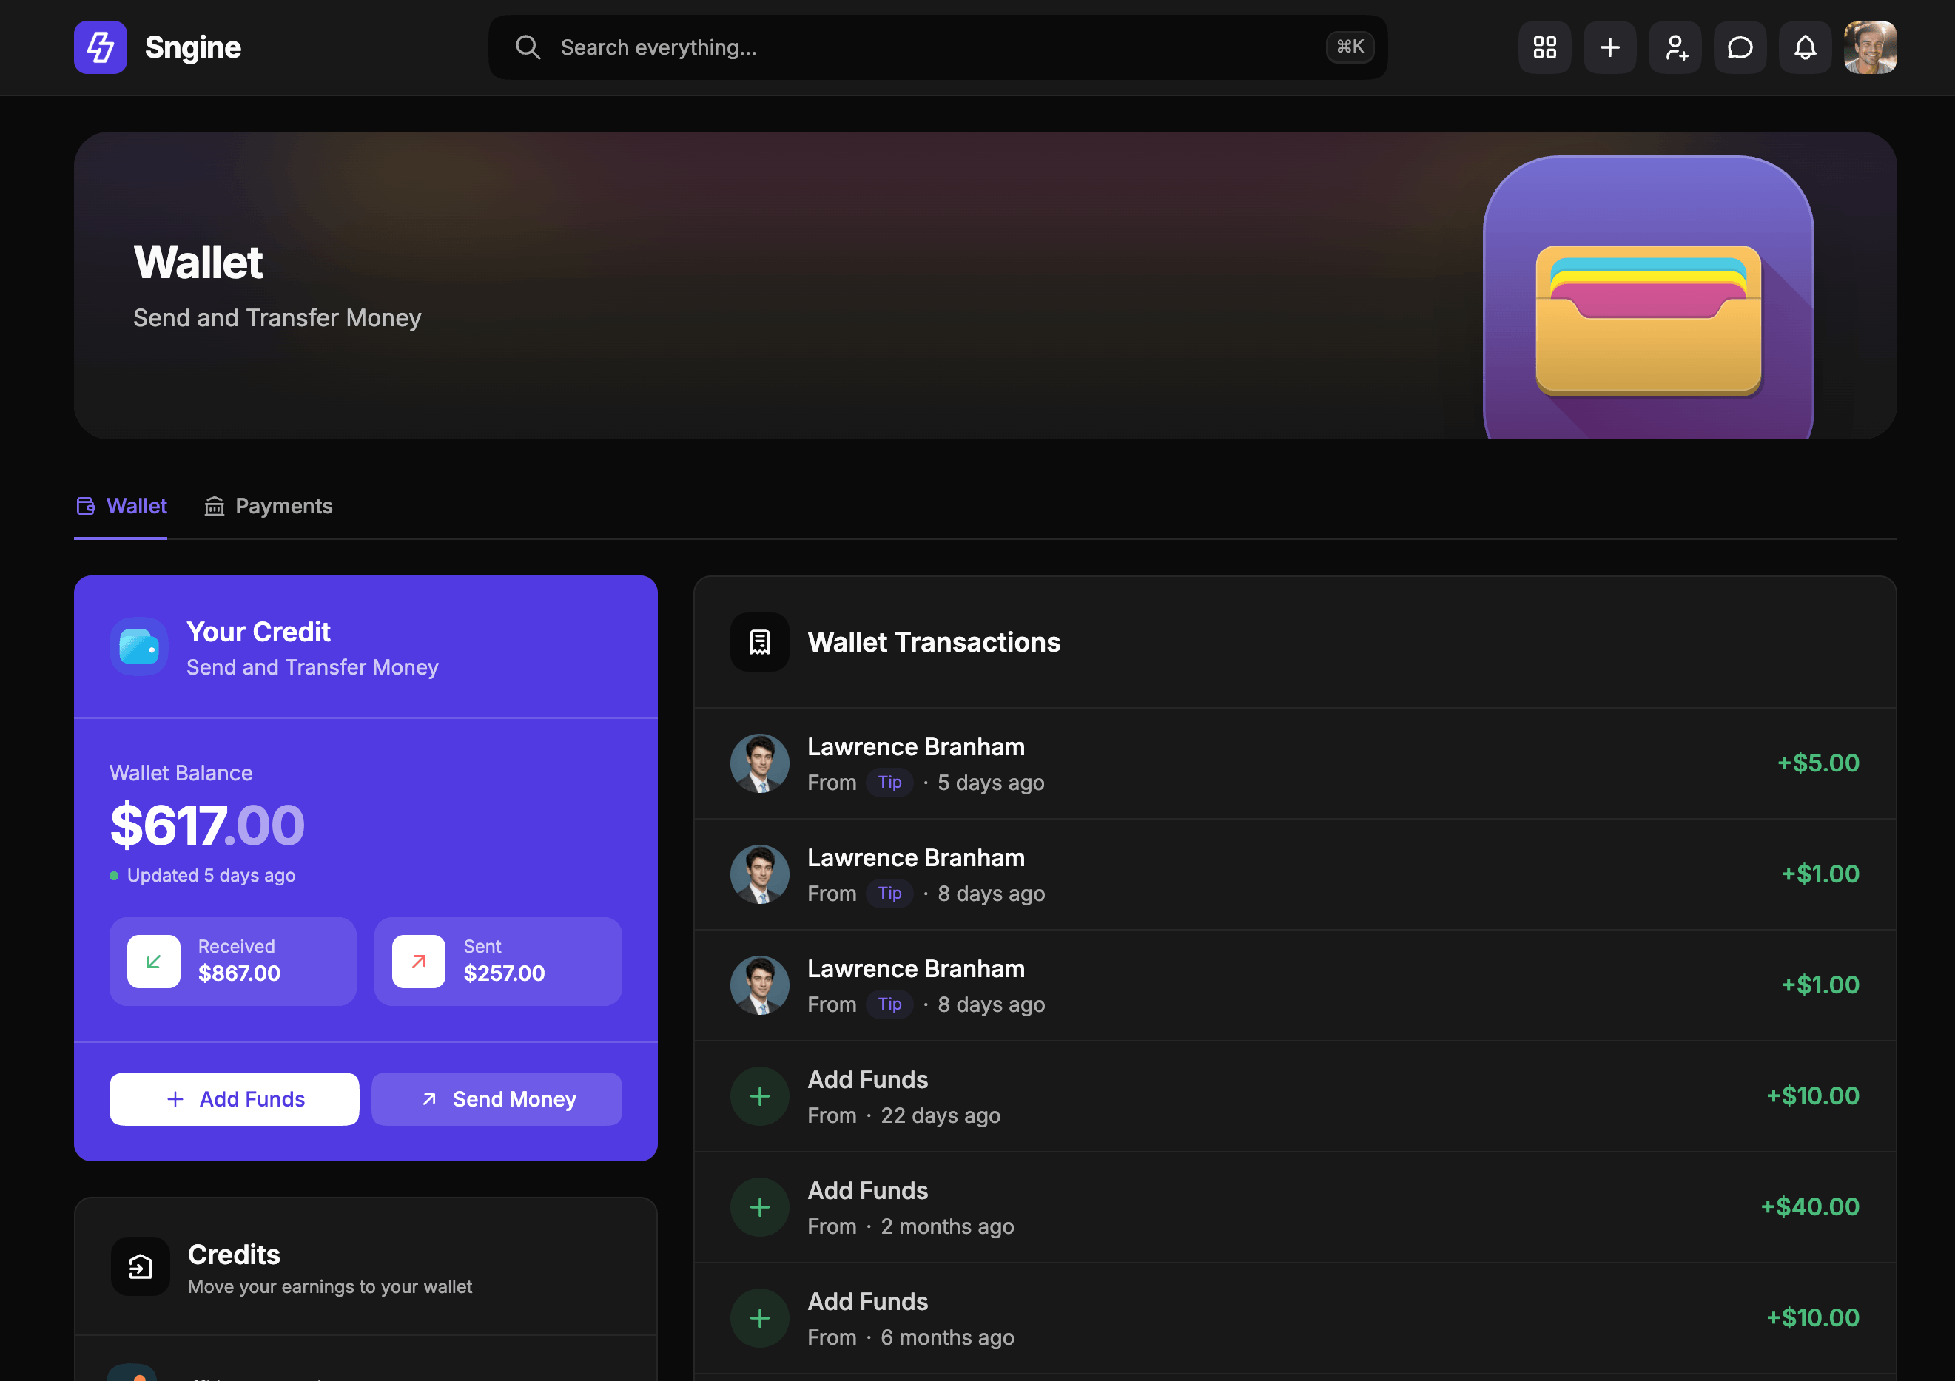Focus the Search everything field
Image resolution: width=1955 pixels, height=1381 pixels.
(938, 47)
